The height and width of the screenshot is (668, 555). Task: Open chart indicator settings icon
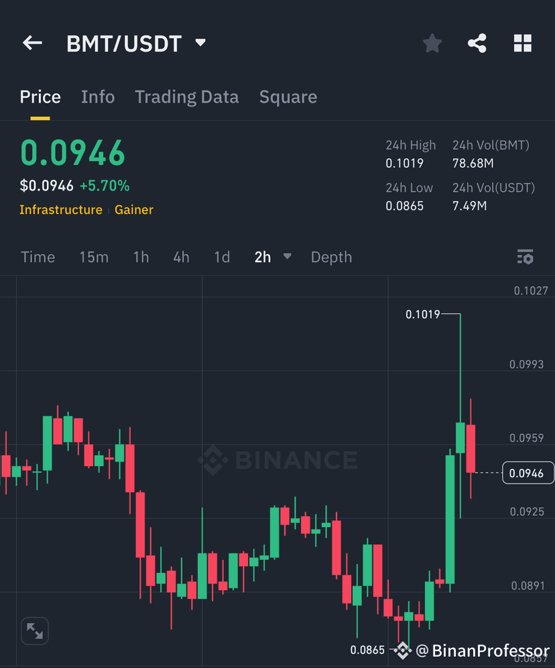click(x=526, y=257)
